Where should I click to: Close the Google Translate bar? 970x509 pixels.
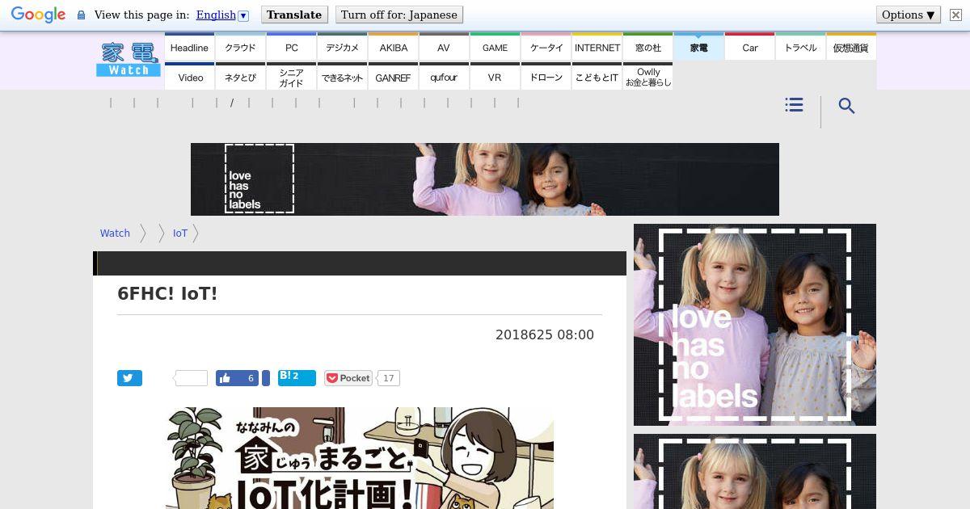955,15
